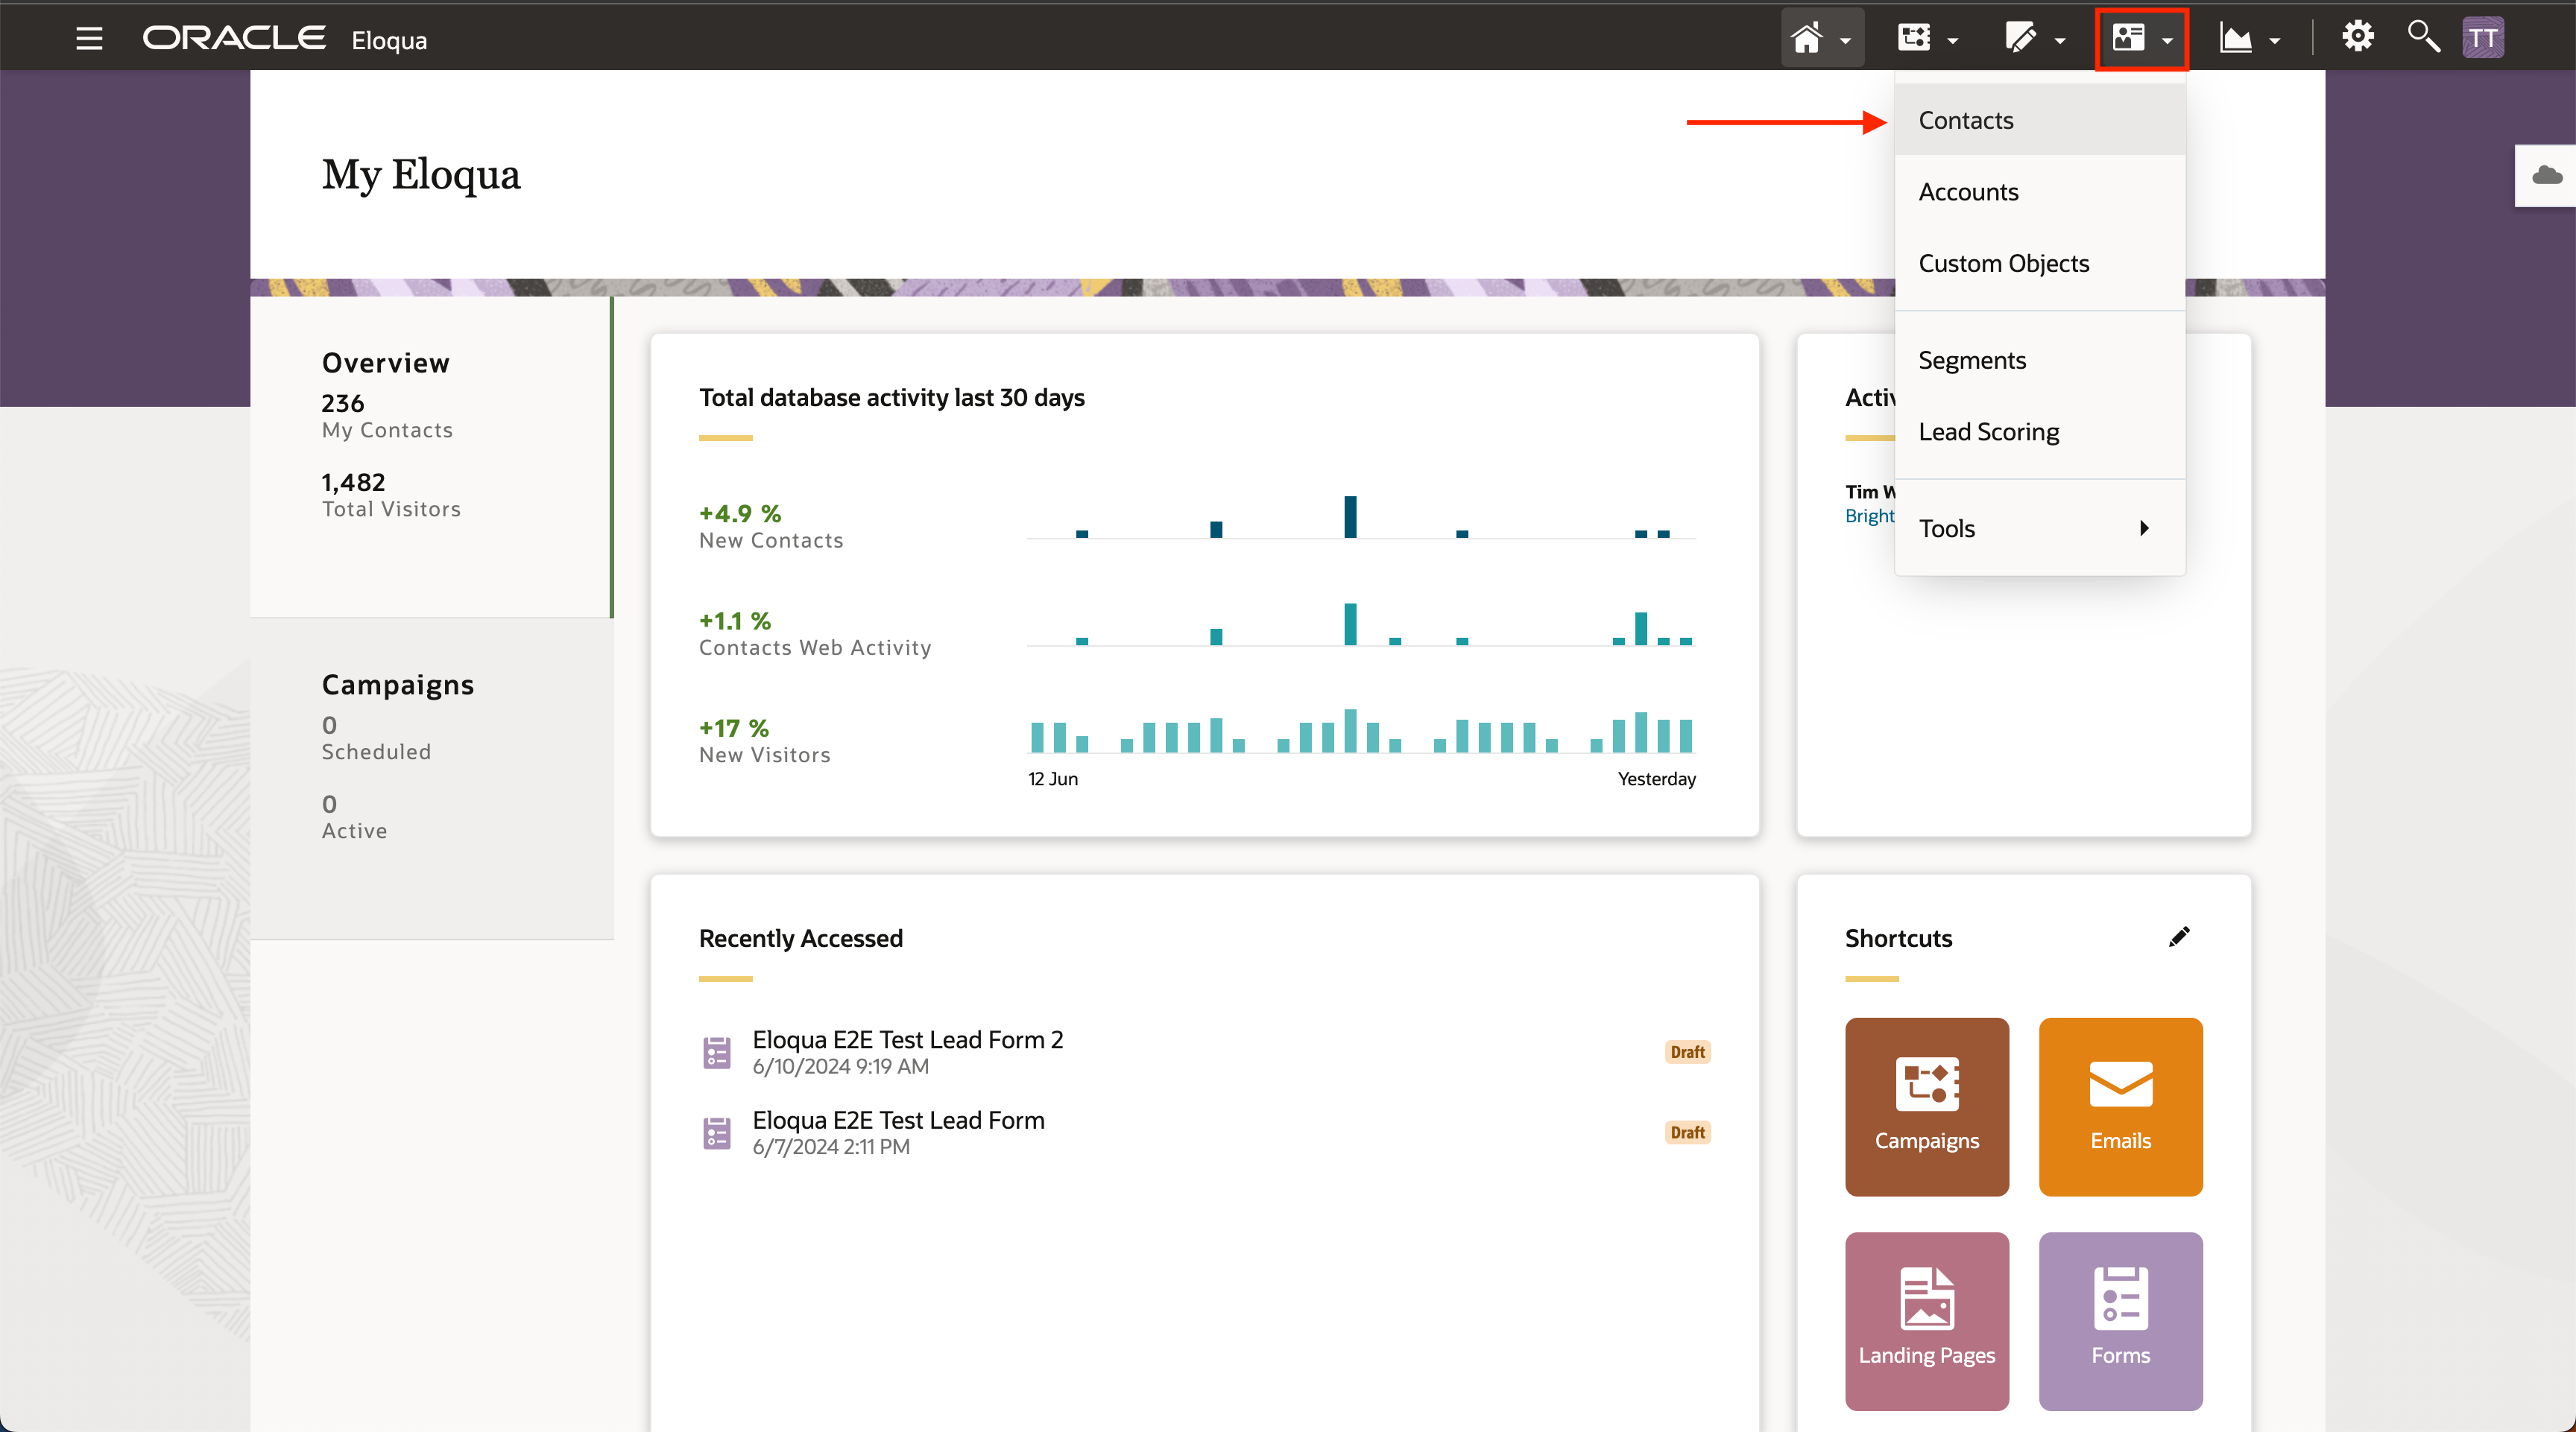Open Segments from the menu
This screenshot has height=1432, width=2576.
pyautogui.click(x=1971, y=360)
